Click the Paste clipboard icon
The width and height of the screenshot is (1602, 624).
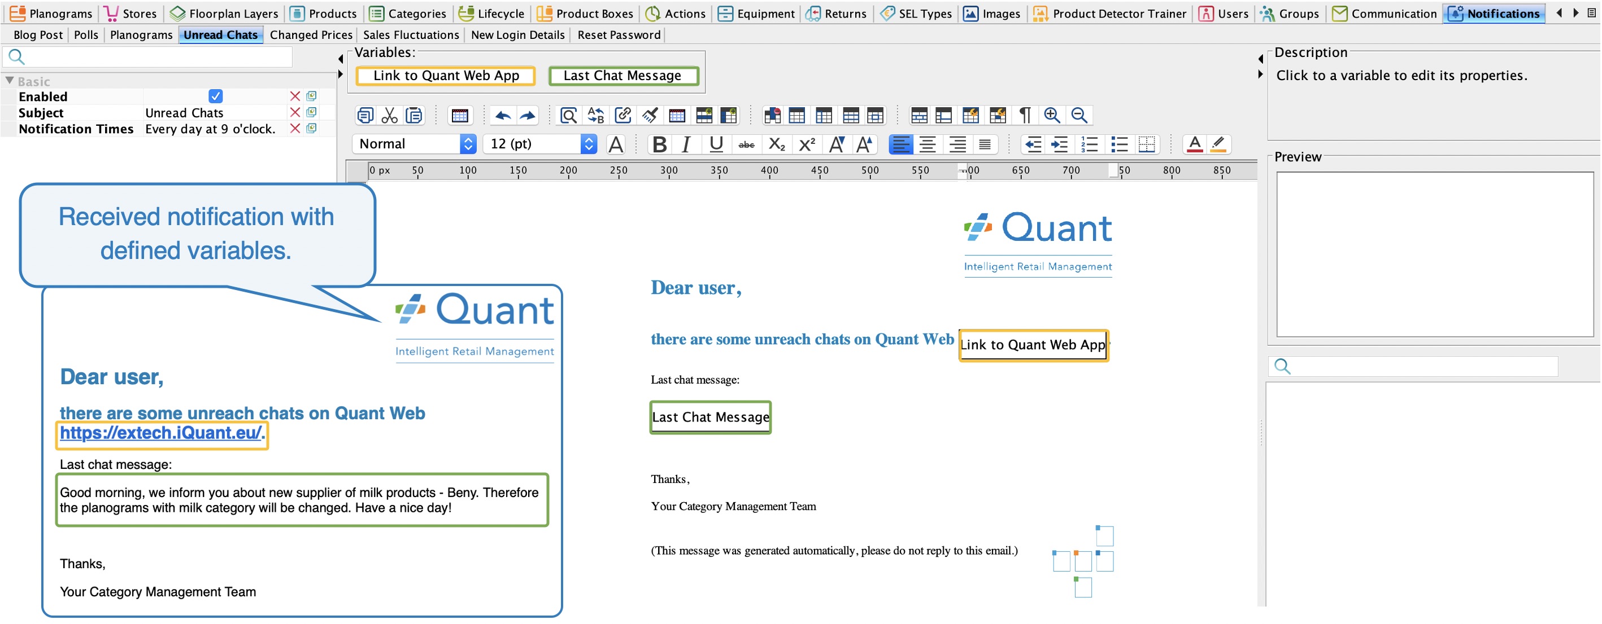coord(413,116)
